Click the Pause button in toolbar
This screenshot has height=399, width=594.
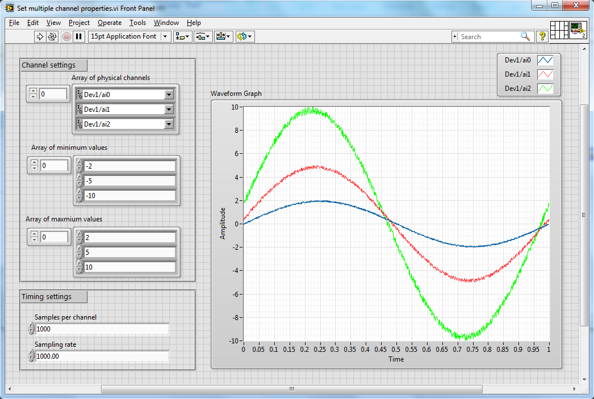pos(79,36)
